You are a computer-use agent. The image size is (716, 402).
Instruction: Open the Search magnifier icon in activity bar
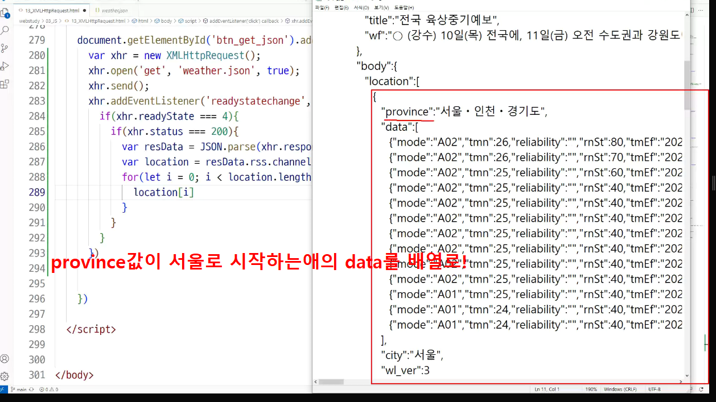[5, 30]
